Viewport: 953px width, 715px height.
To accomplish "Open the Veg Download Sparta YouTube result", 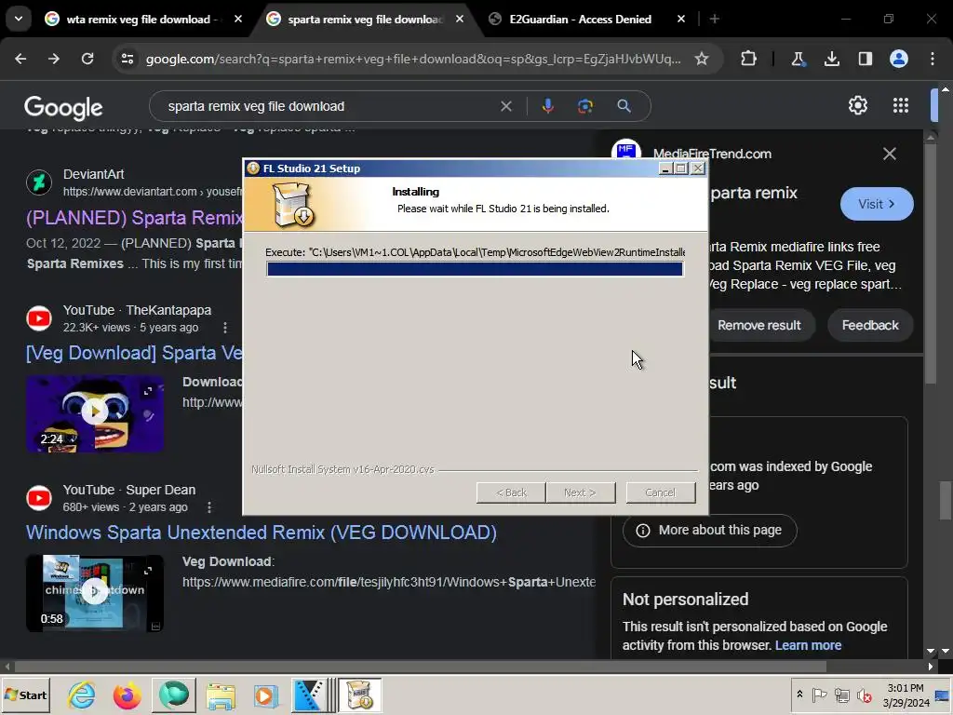I will (x=134, y=353).
